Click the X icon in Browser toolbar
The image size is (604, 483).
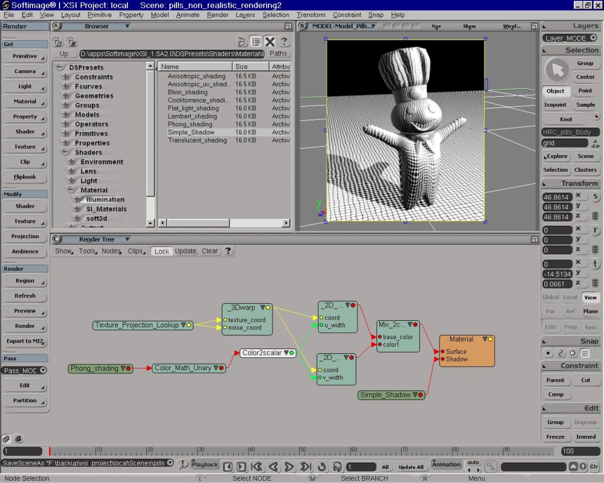270,41
